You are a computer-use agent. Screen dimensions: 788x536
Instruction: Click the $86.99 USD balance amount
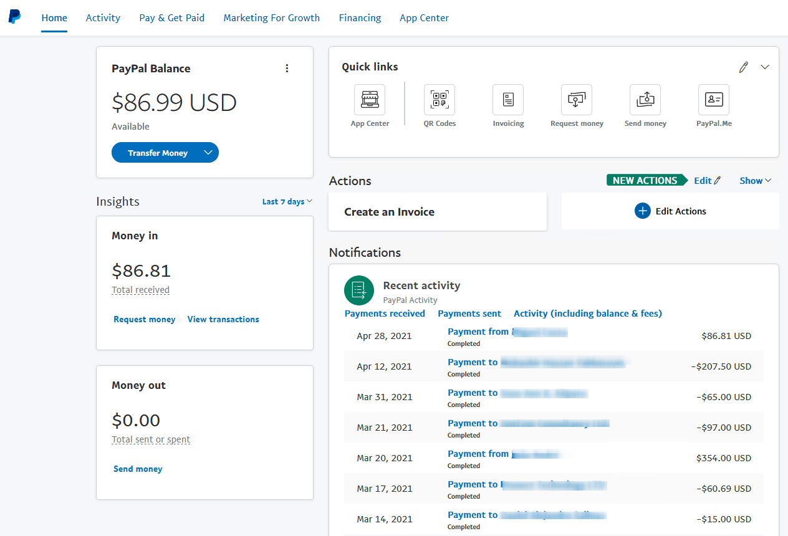pos(174,102)
